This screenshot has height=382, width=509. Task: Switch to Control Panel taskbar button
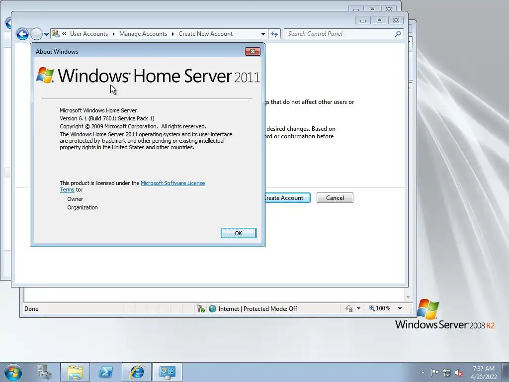point(168,372)
